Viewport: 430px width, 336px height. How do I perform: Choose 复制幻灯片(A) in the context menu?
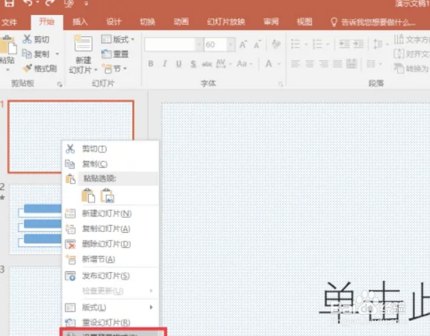coord(110,229)
